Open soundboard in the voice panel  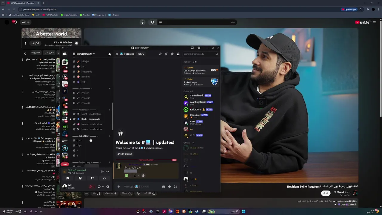tap(104, 178)
